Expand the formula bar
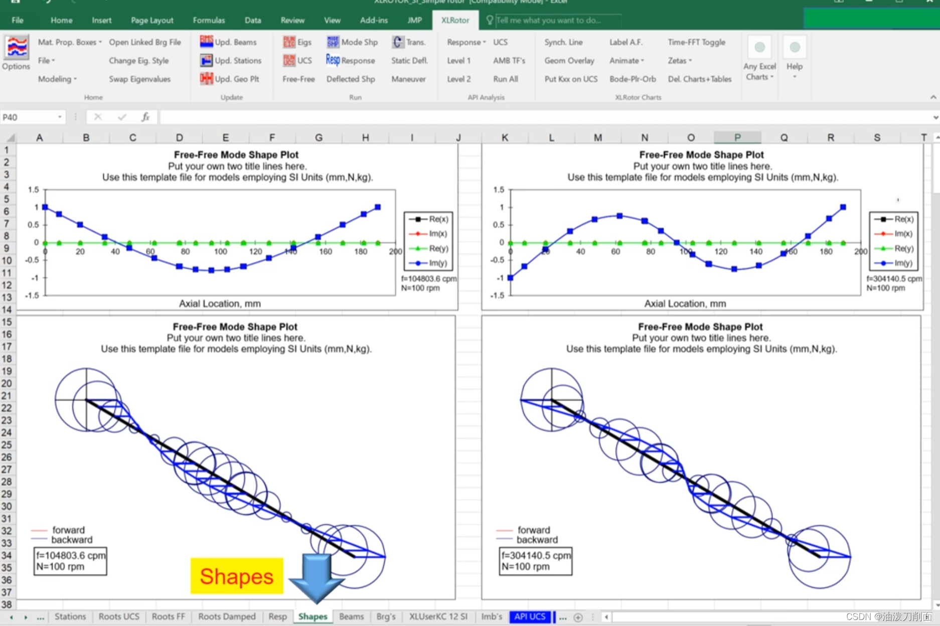Image resolution: width=940 pixels, height=626 pixels. pyautogui.click(x=935, y=117)
